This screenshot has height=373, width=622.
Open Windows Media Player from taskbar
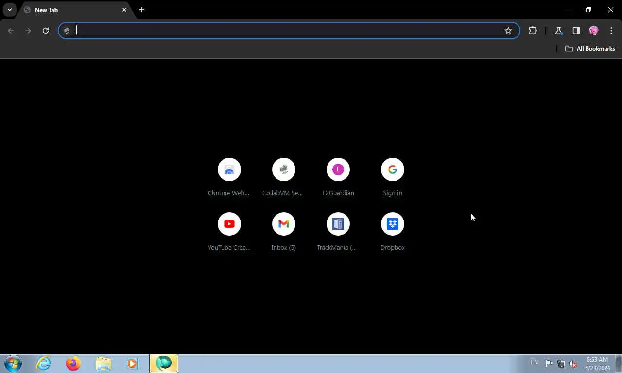tap(133, 363)
